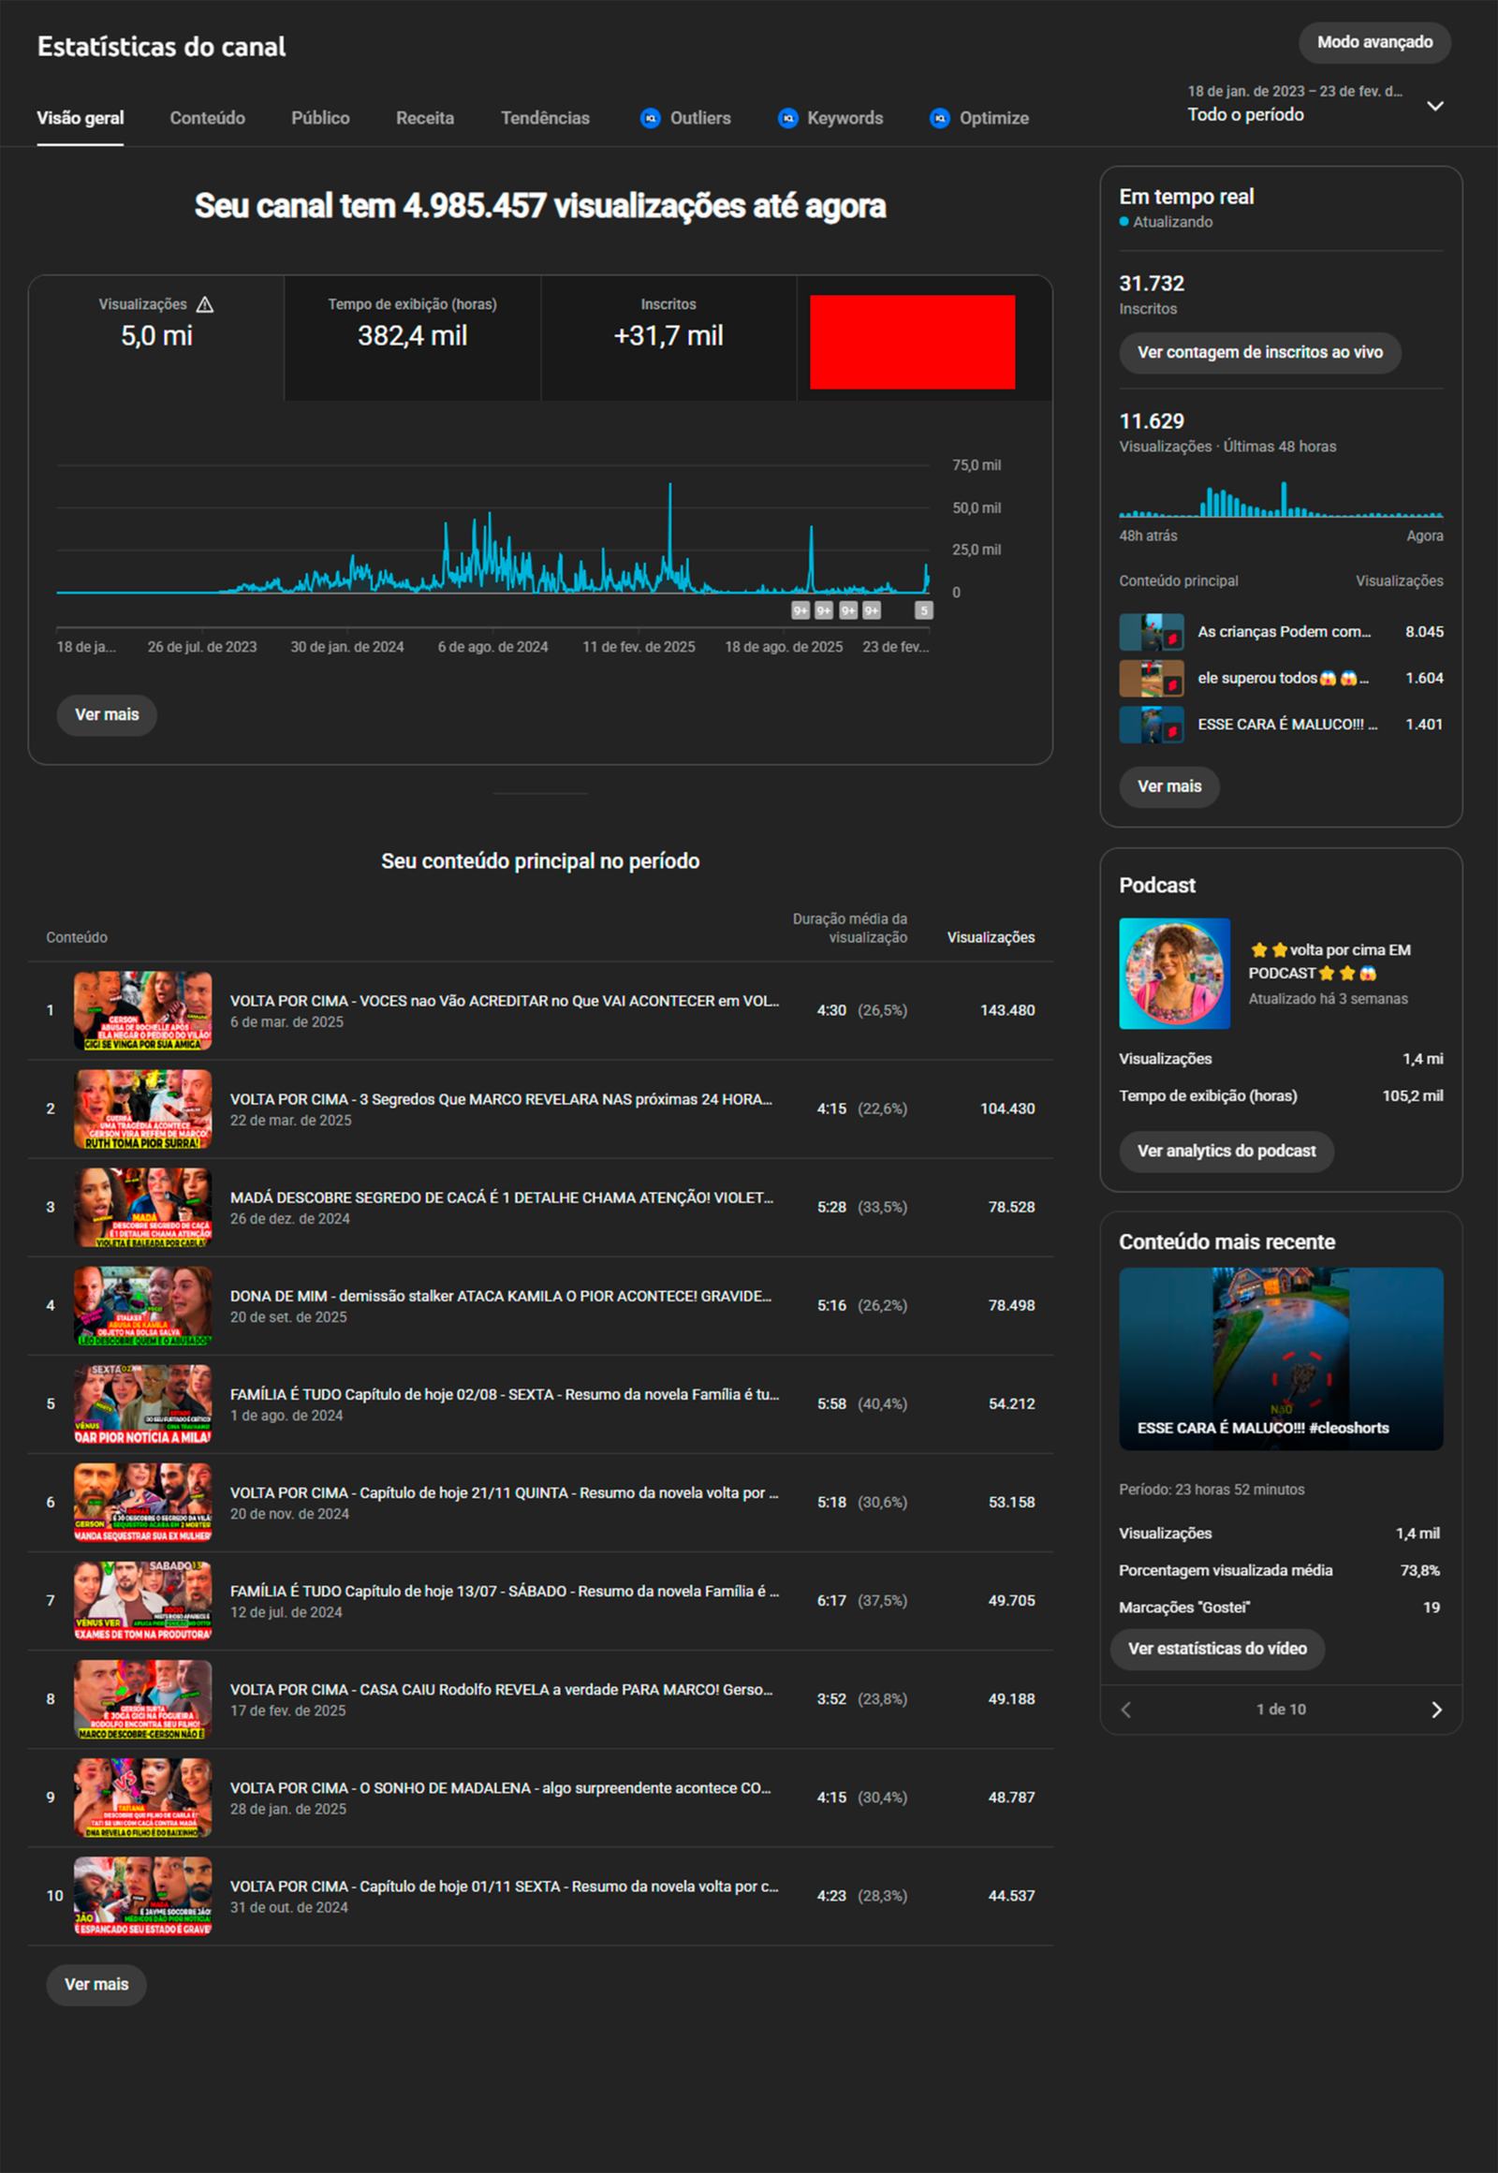
Task: Select the Visualizações 5,0 mi metric card
Action: 156,338
